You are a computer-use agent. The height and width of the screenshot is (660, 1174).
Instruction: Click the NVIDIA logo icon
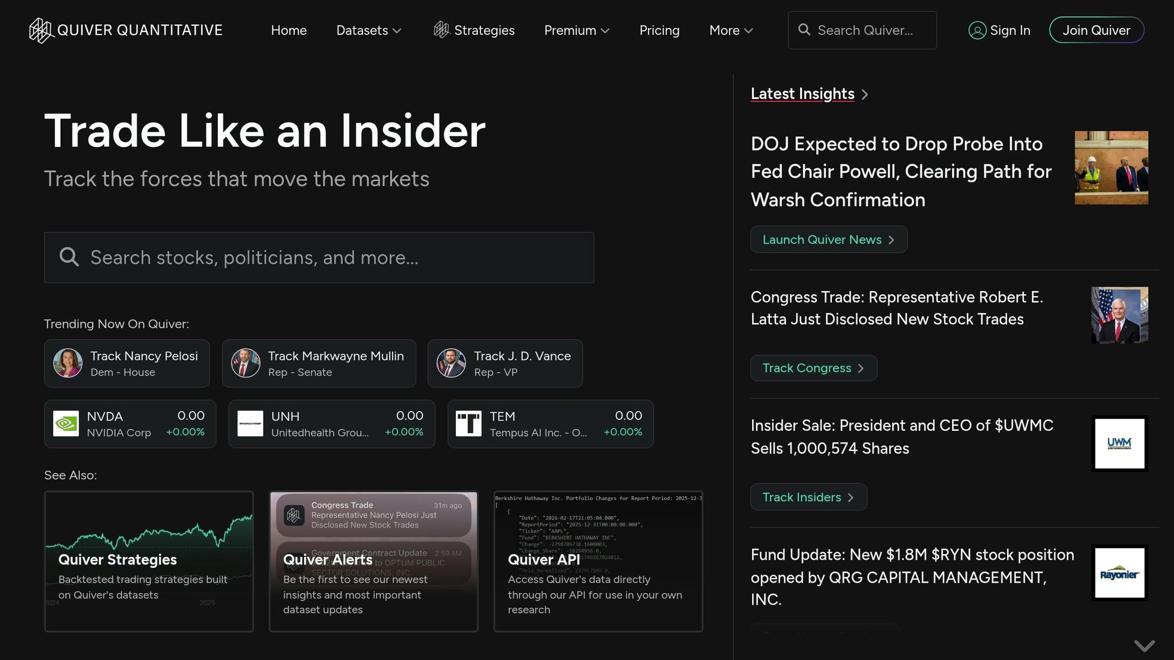tap(66, 424)
